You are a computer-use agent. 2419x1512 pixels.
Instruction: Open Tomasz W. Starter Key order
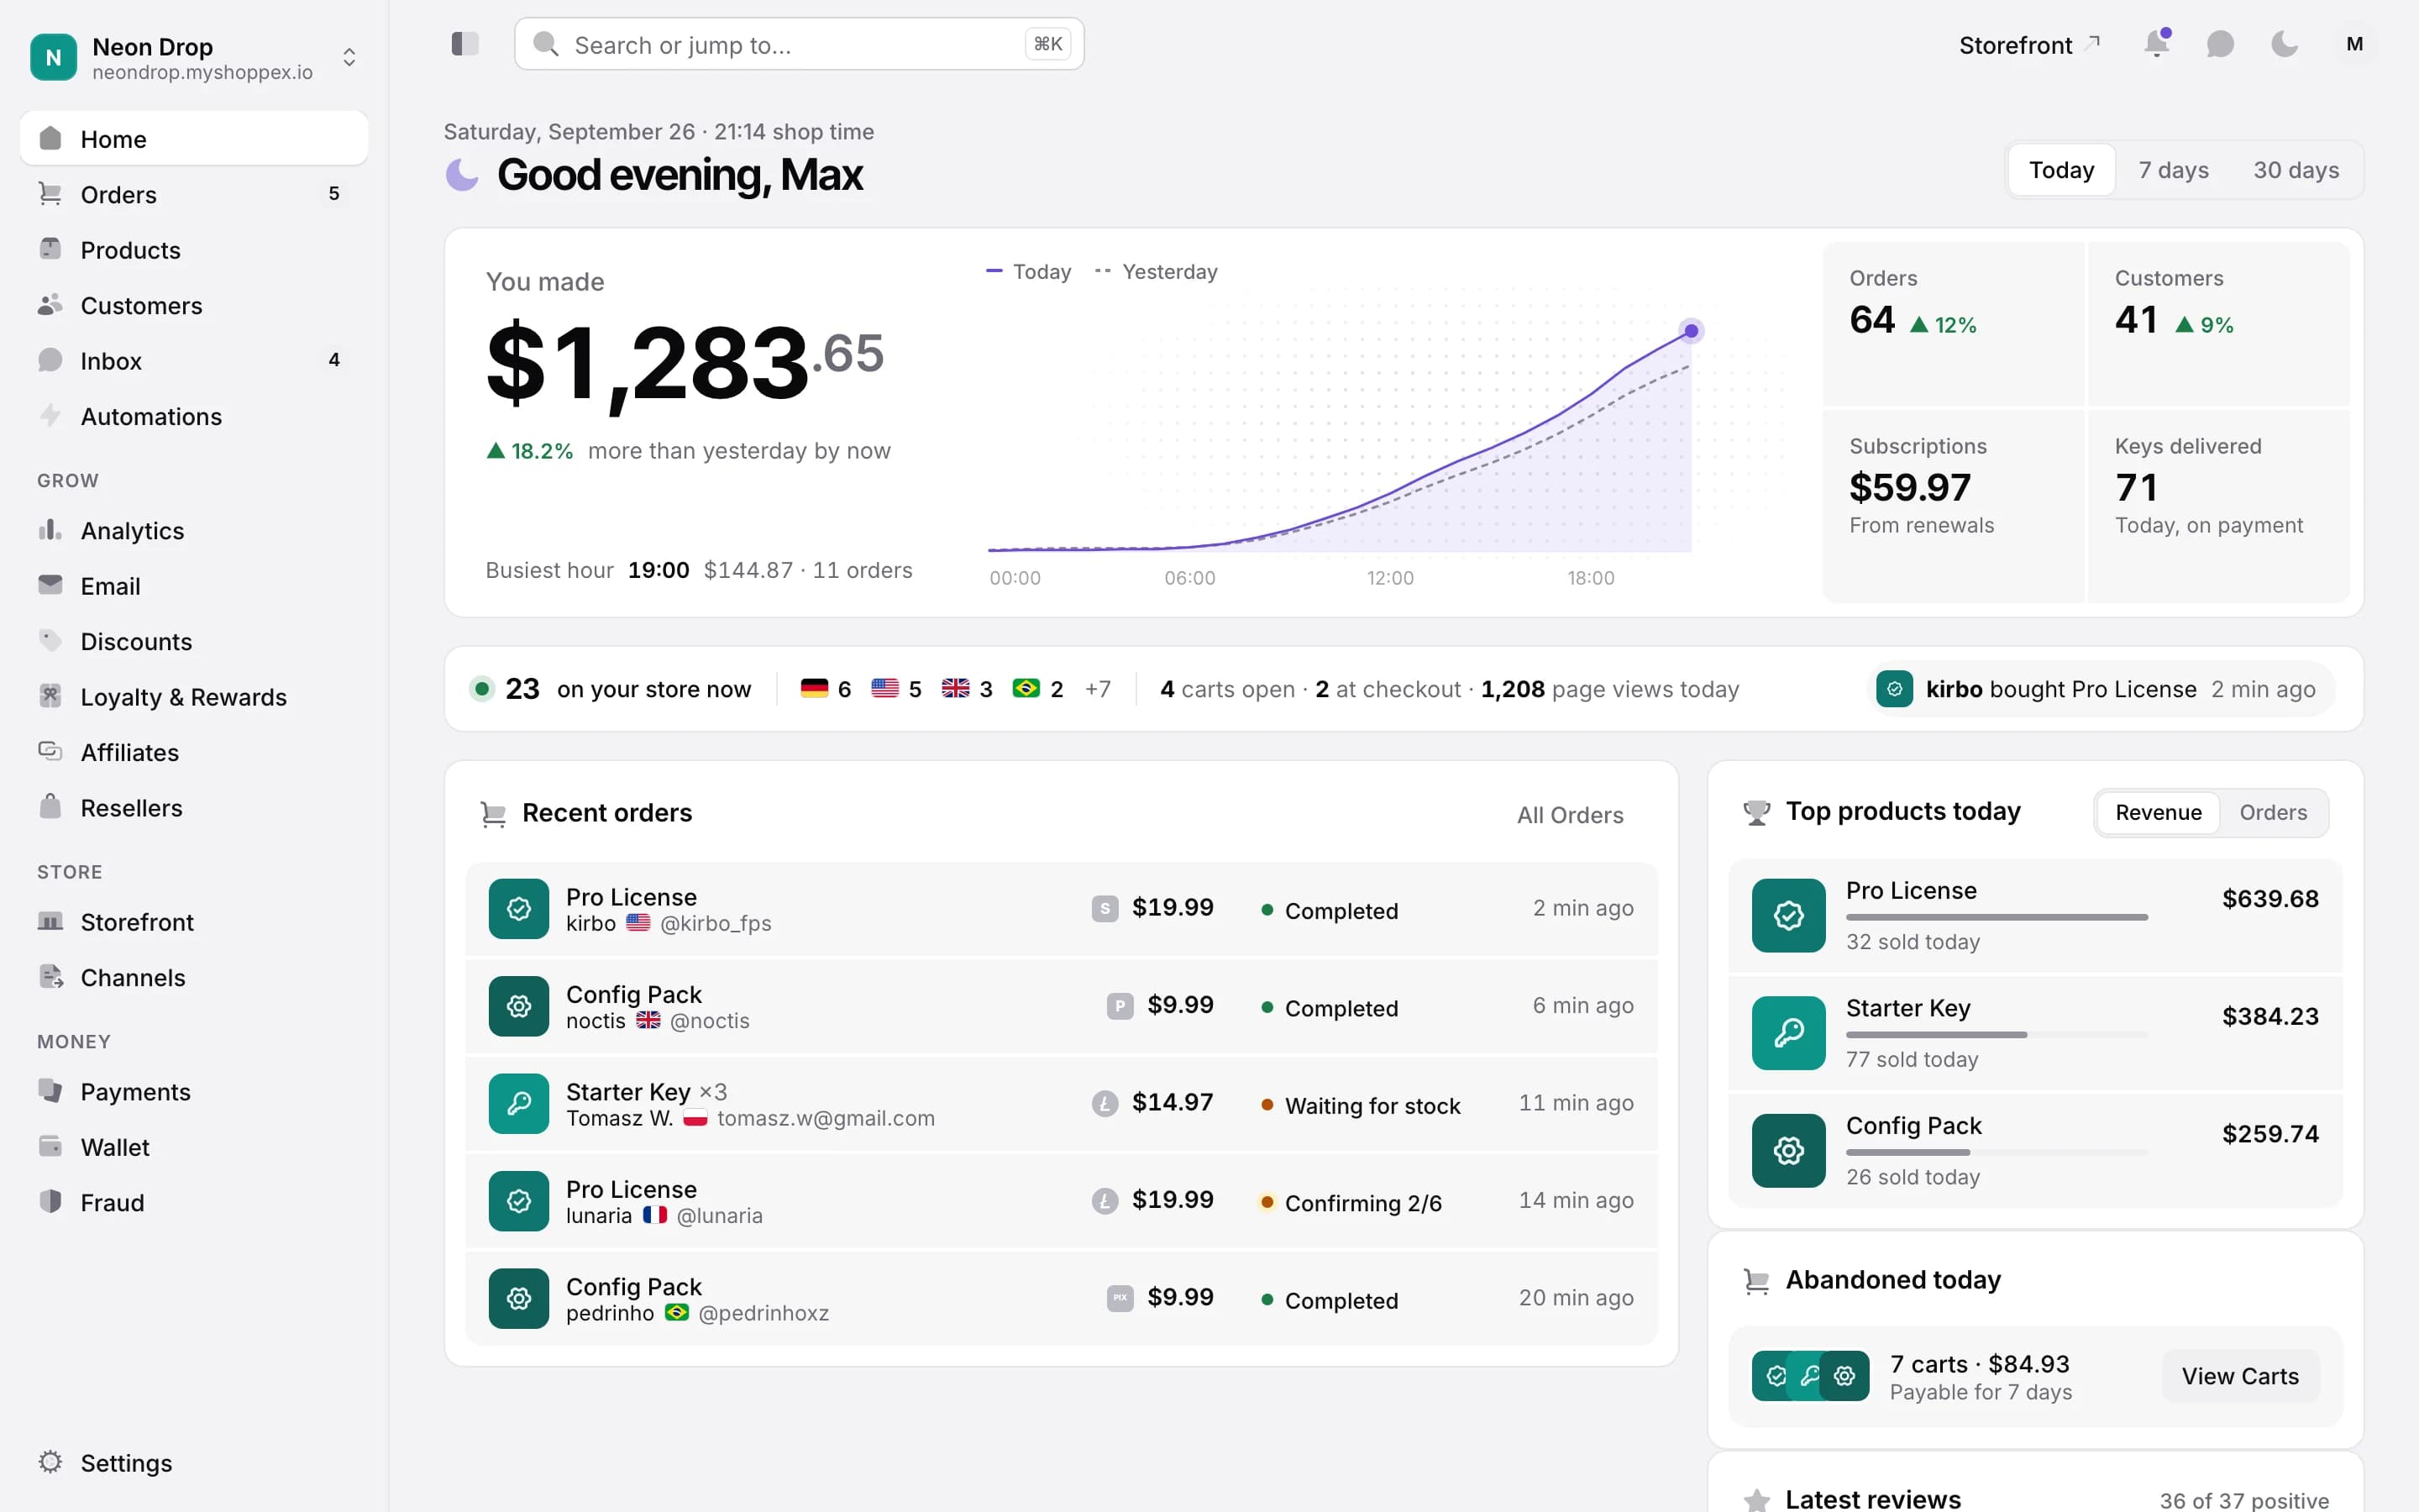1061,1103
